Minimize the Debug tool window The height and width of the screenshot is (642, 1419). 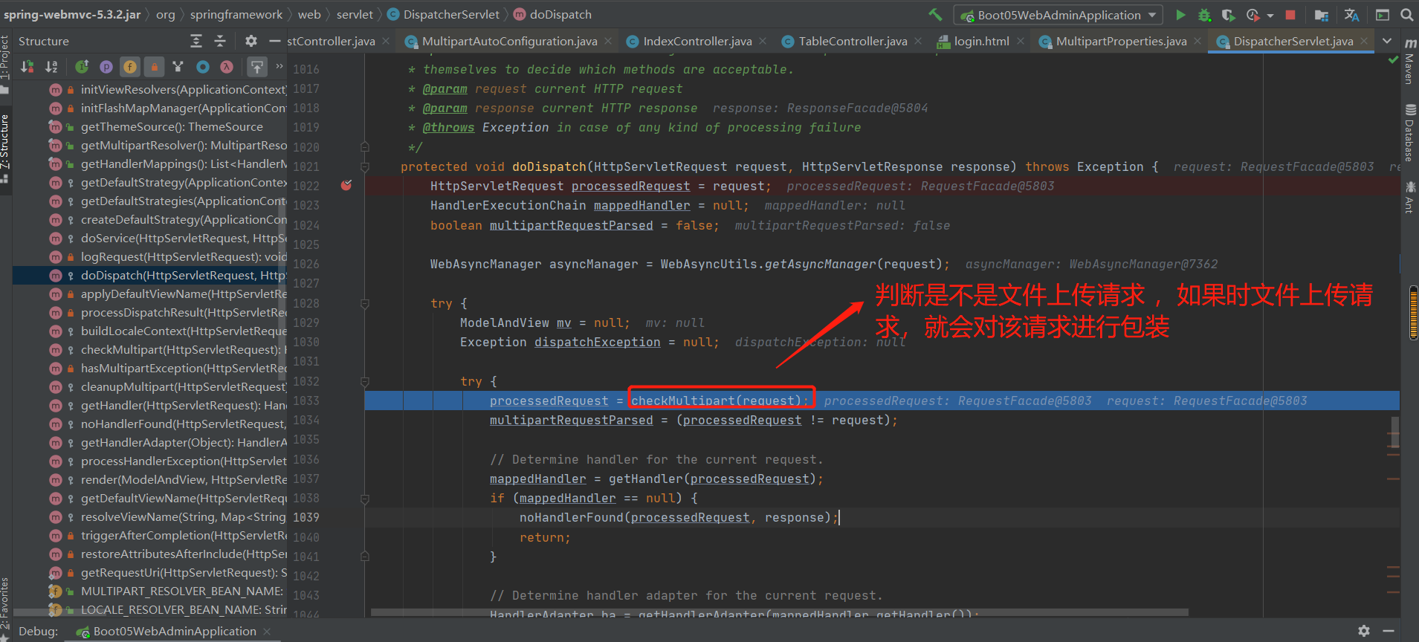[1388, 631]
